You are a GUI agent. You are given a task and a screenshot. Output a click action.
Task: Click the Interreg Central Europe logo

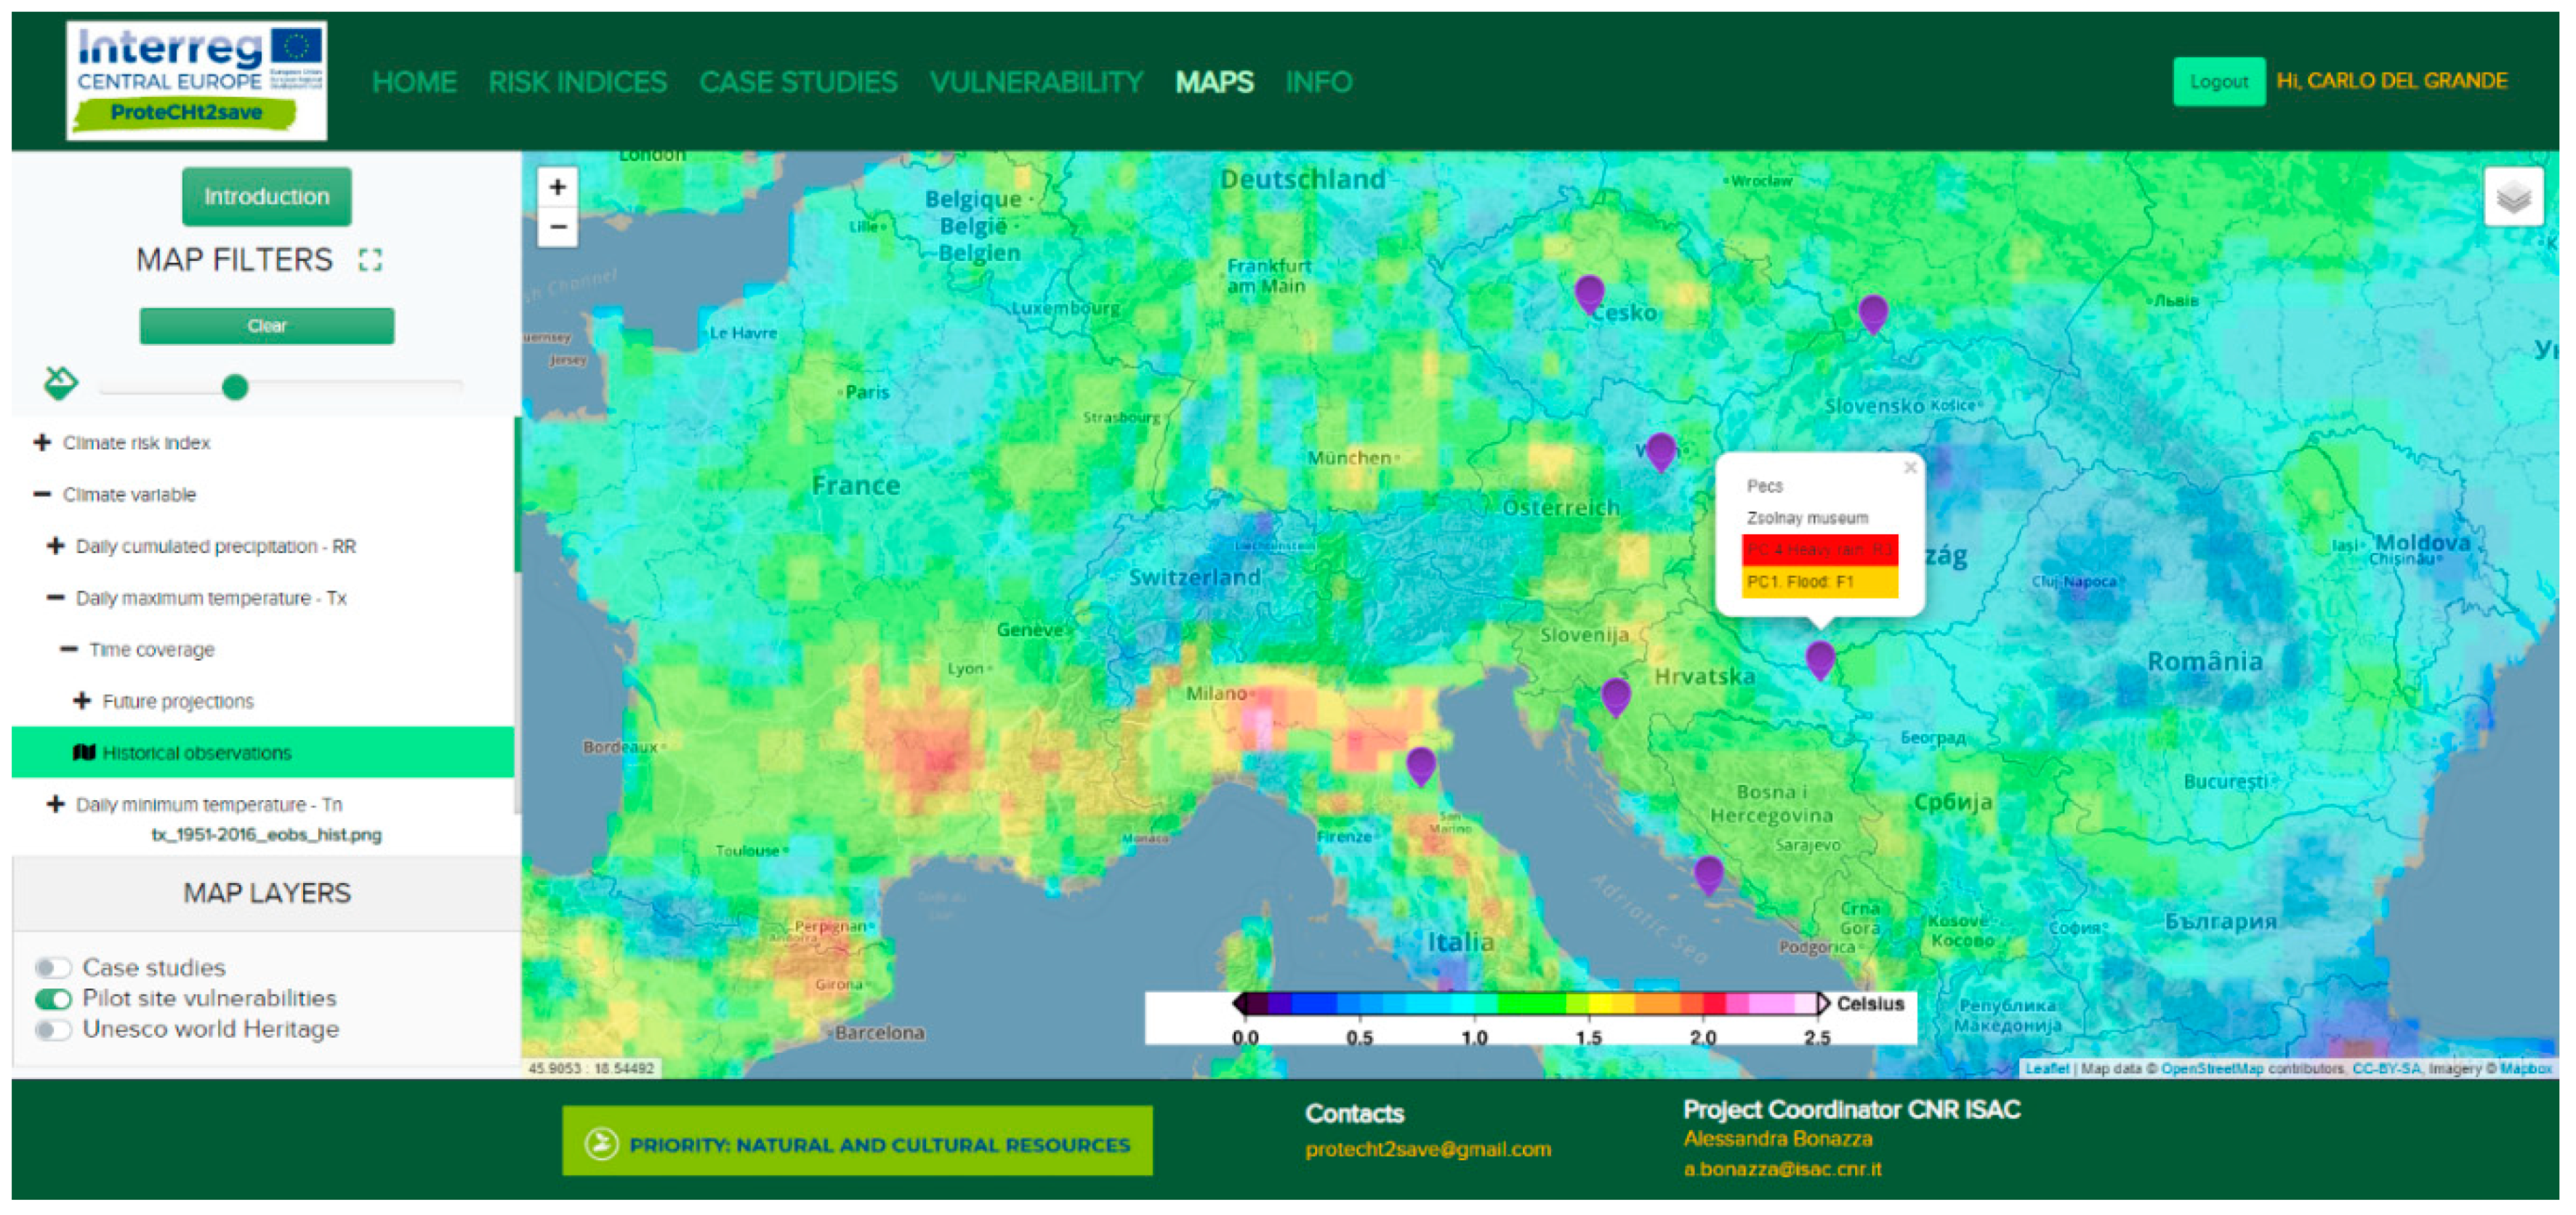coord(197,80)
